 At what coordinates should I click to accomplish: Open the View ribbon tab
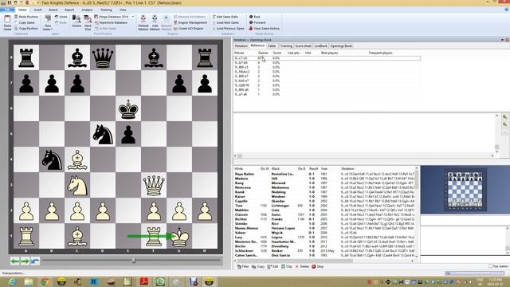point(123,10)
